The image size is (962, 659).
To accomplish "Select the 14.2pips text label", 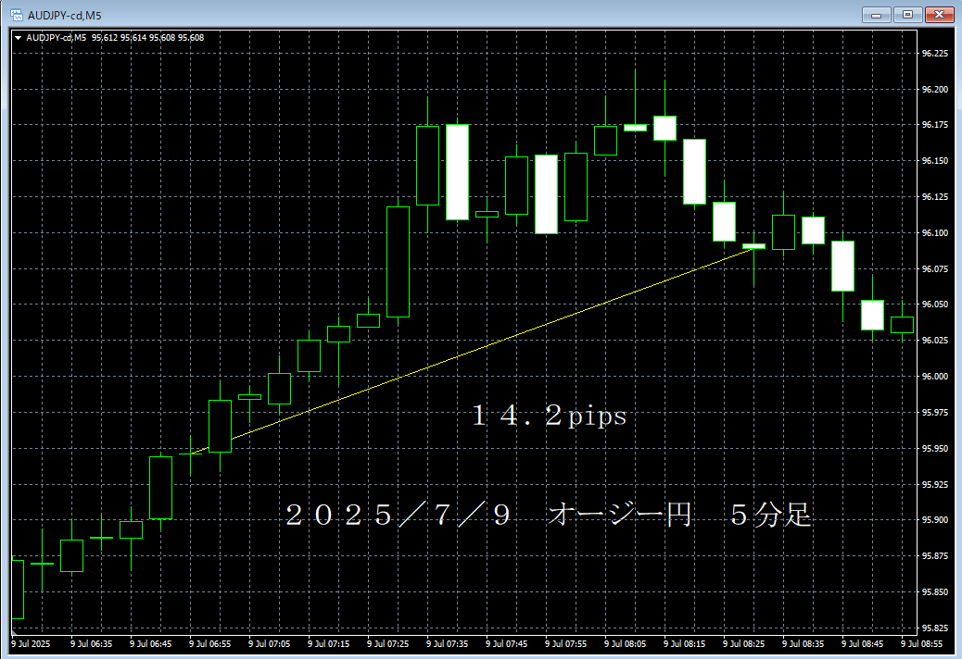I will [x=549, y=417].
